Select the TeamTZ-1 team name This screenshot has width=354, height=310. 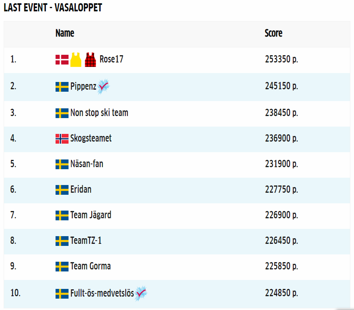pyautogui.click(x=86, y=241)
